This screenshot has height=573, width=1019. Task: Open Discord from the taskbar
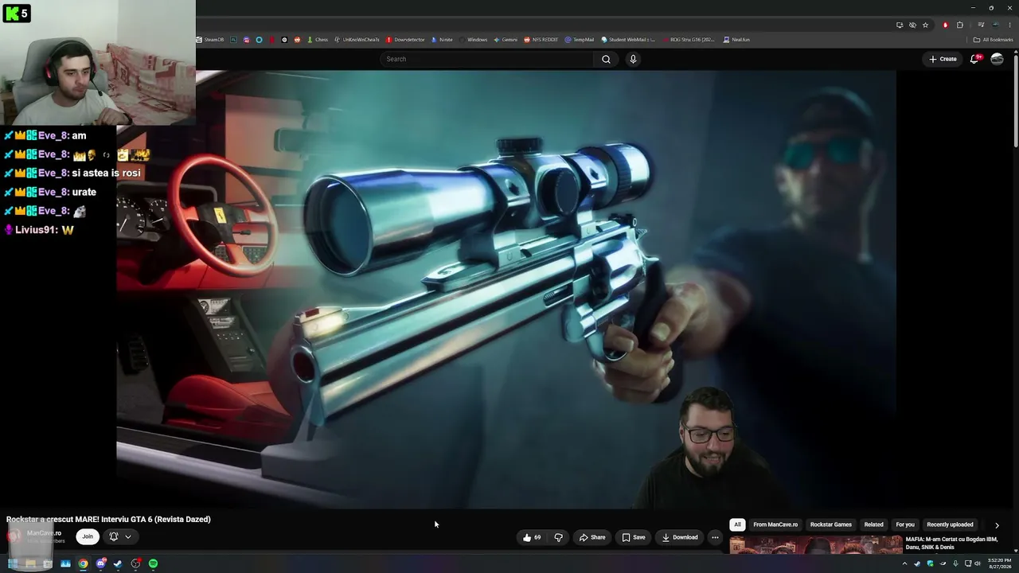click(x=101, y=563)
